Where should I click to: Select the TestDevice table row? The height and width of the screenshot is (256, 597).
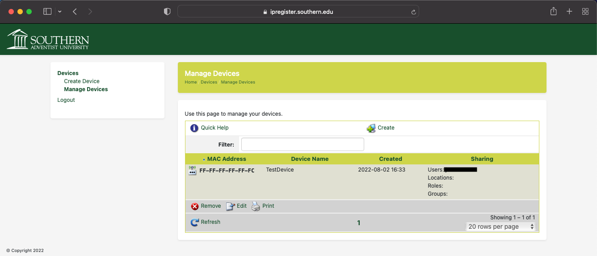point(280,170)
